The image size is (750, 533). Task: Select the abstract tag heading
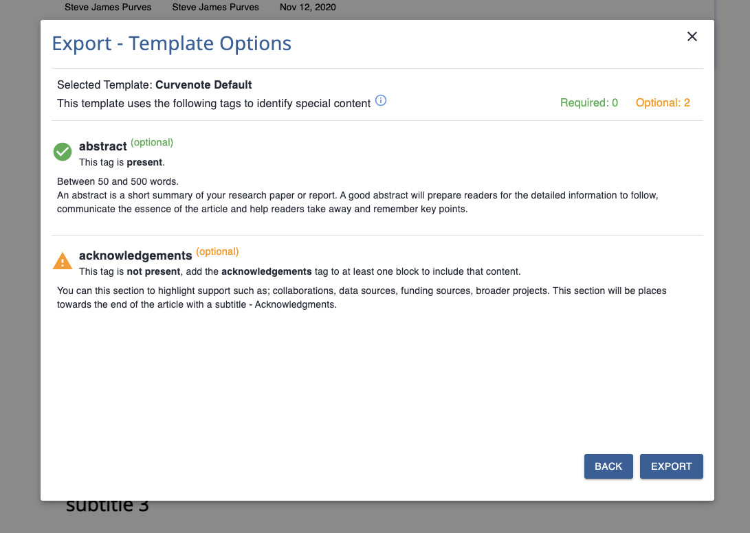(x=103, y=146)
